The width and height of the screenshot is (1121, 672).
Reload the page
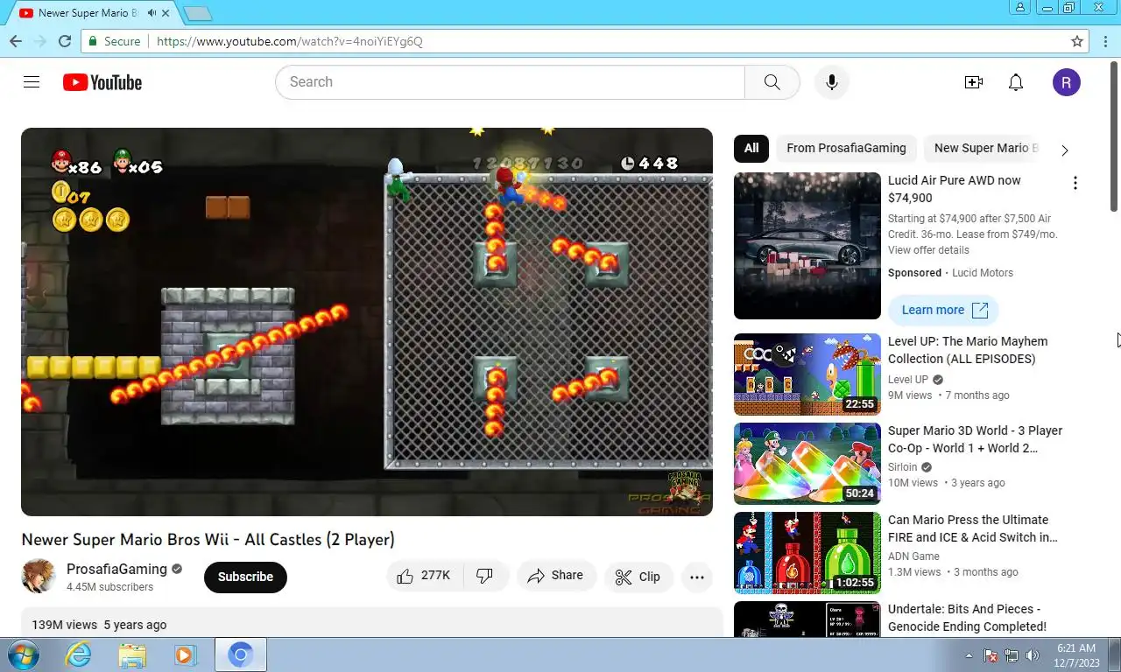click(x=64, y=41)
